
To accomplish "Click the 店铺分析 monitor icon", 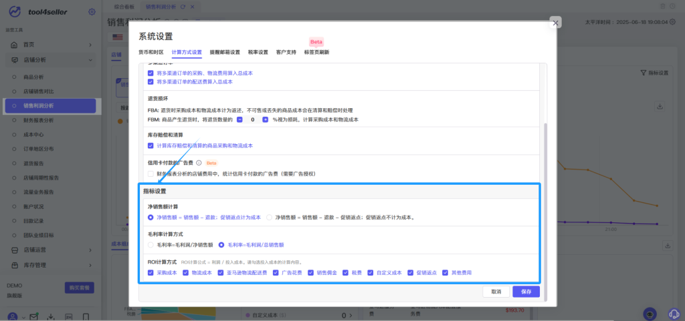I will (15, 59).
